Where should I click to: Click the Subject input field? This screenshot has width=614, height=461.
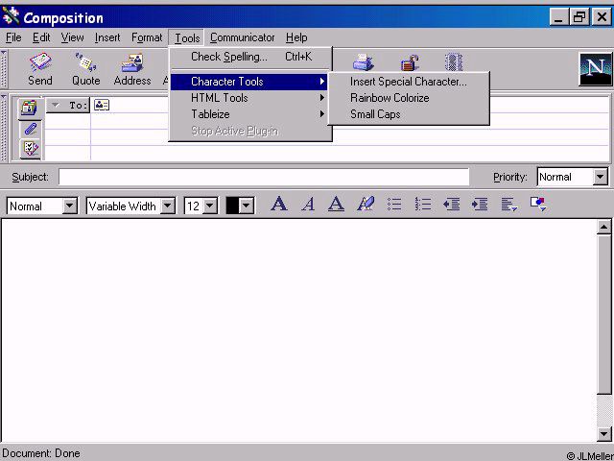pyautogui.click(x=264, y=177)
